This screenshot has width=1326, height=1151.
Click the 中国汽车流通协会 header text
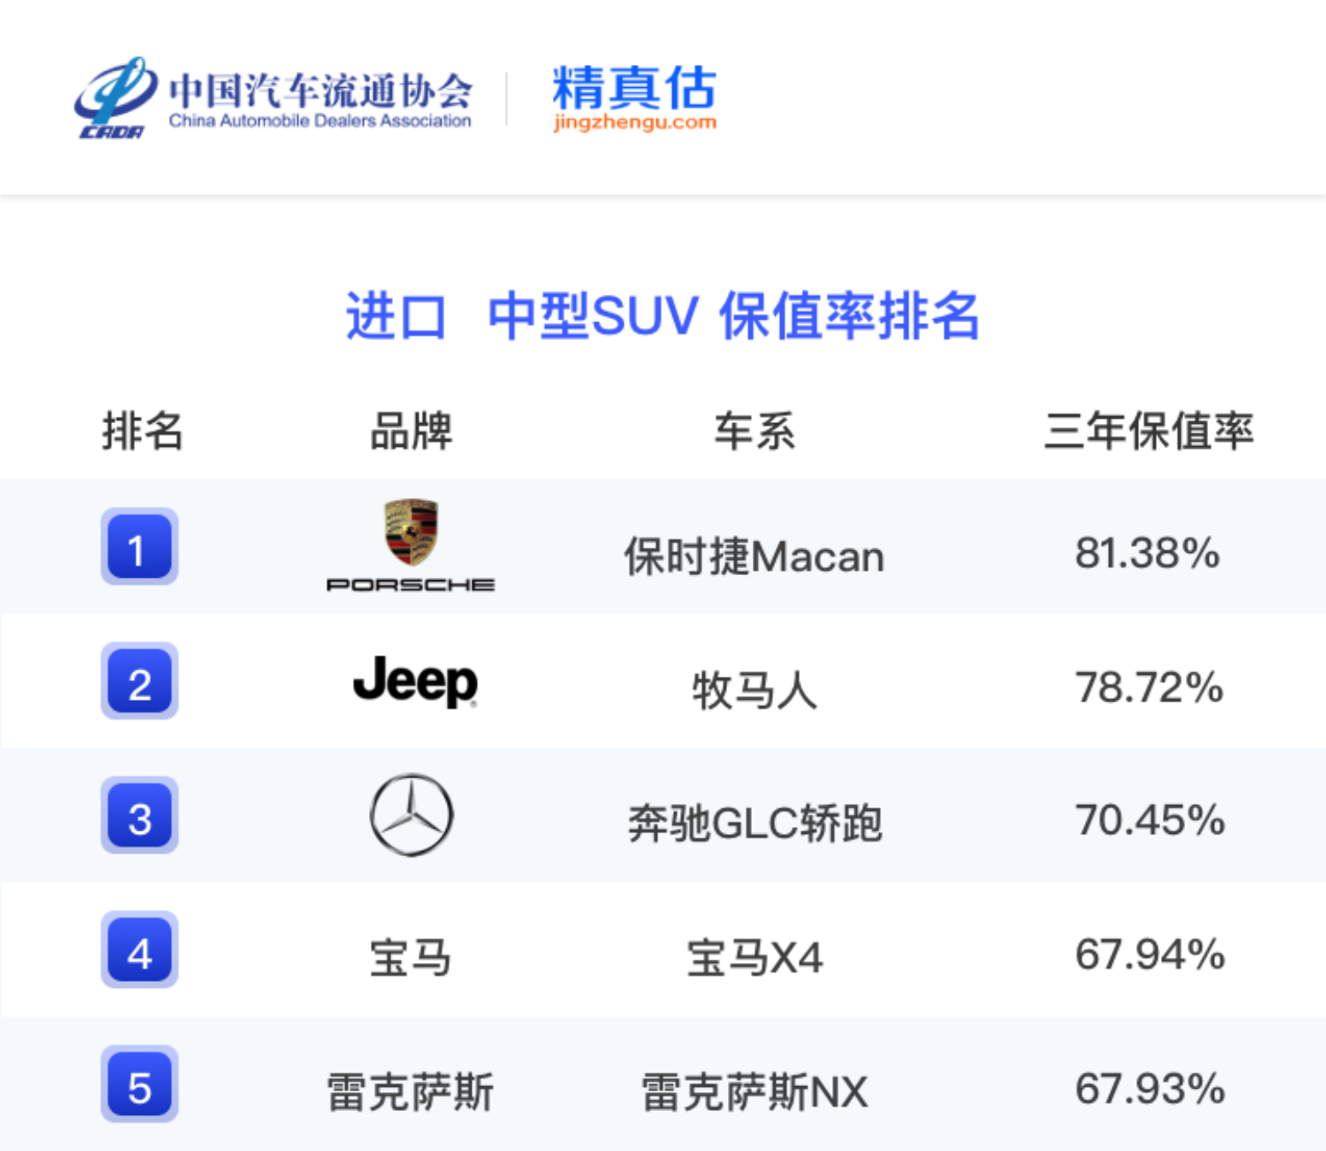point(320,91)
